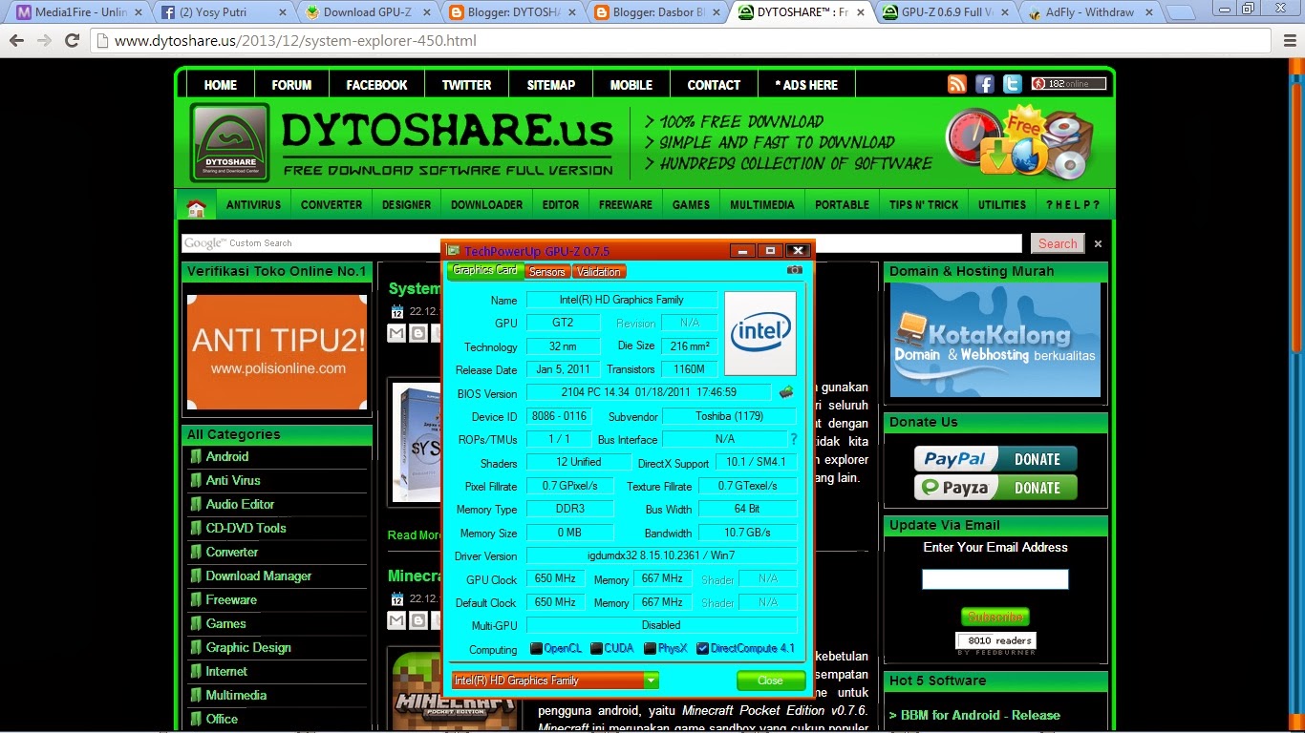Click the BIOS save chip icon in GPU-Z
Viewport: 1305px width, 733px height.
click(x=786, y=392)
